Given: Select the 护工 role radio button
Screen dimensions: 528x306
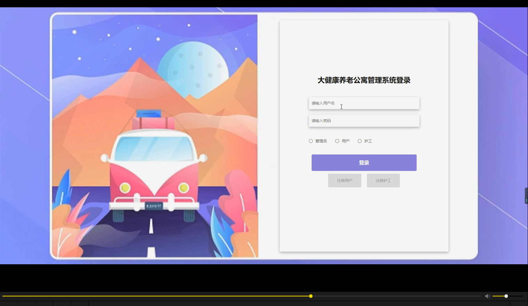Looking at the screenshot, I should pos(359,141).
